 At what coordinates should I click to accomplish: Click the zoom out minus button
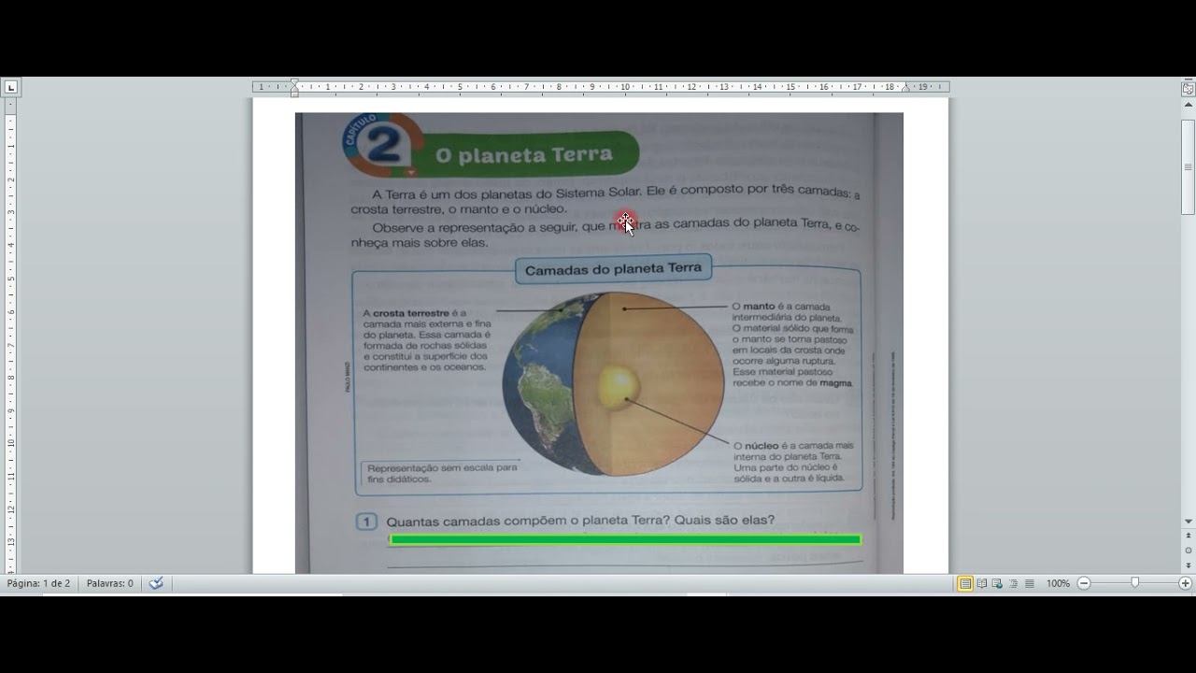click(1084, 583)
